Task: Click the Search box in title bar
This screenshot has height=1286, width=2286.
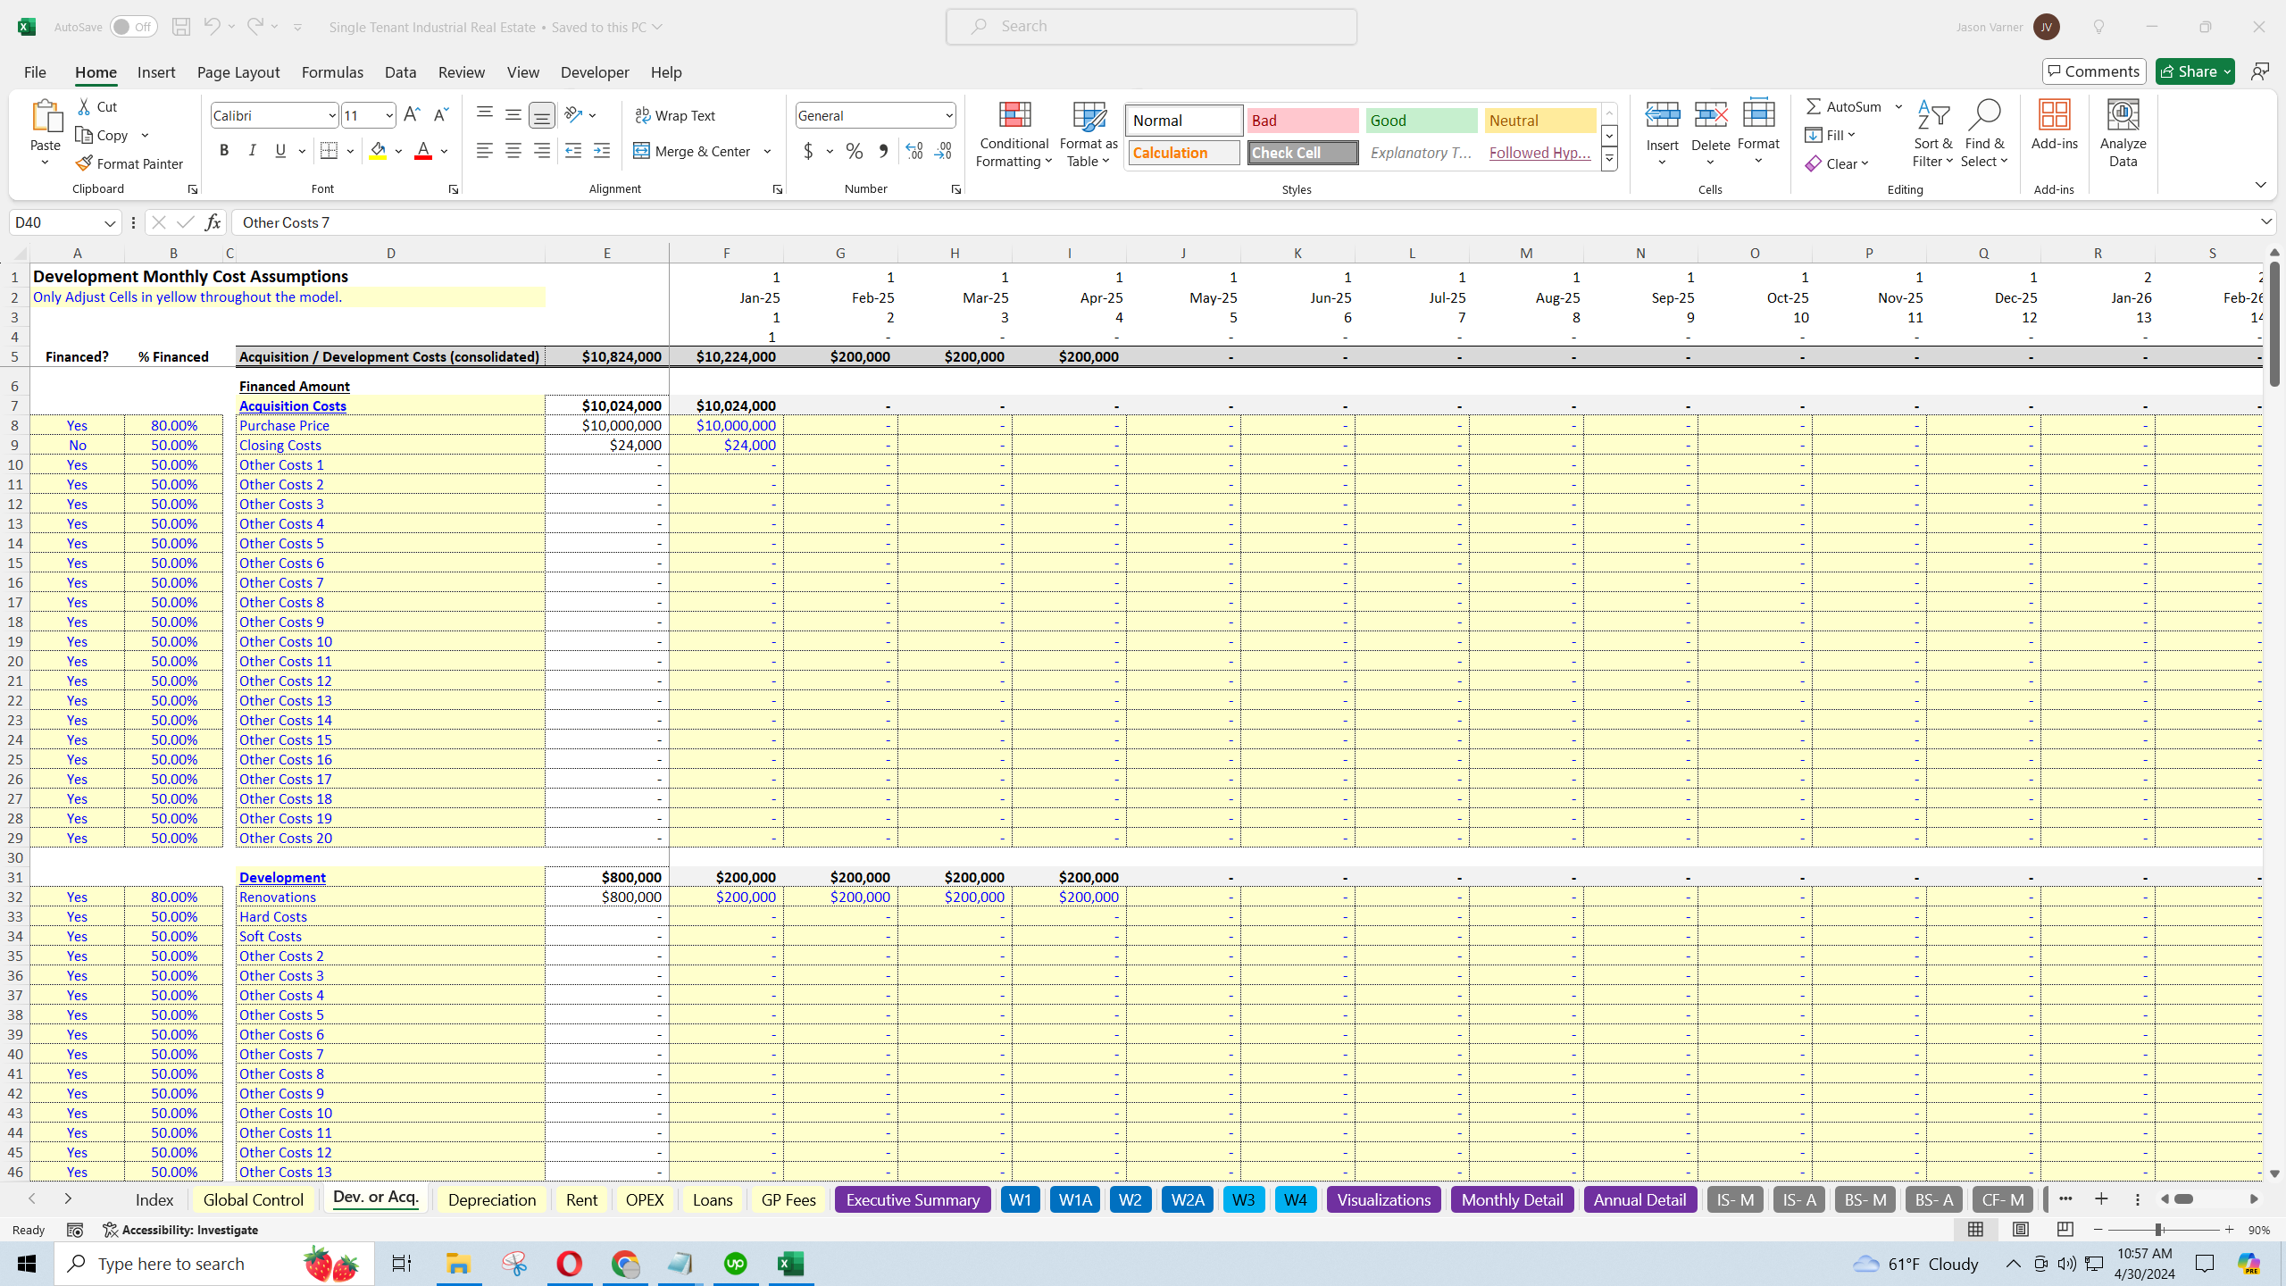Action: [1151, 27]
